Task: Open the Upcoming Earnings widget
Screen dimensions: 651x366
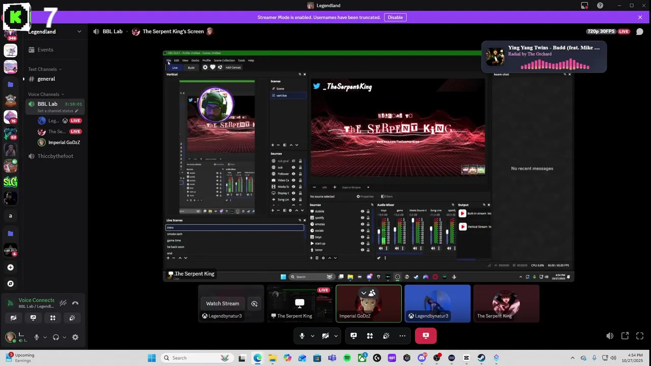Action: 19,358
